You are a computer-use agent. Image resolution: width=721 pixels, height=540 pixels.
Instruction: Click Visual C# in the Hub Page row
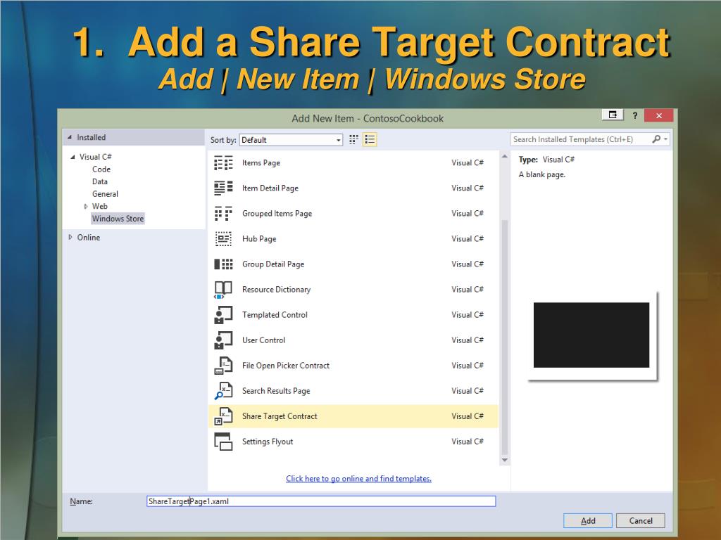pyautogui.click(x=468, y=239)
